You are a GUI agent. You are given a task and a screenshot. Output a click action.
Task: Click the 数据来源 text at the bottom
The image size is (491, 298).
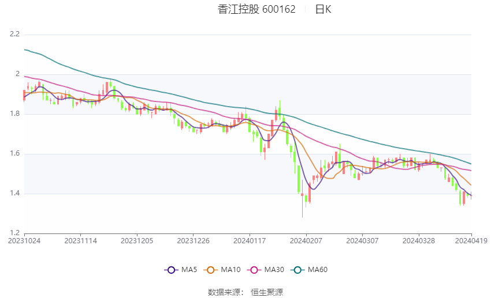tap(225, 292)
